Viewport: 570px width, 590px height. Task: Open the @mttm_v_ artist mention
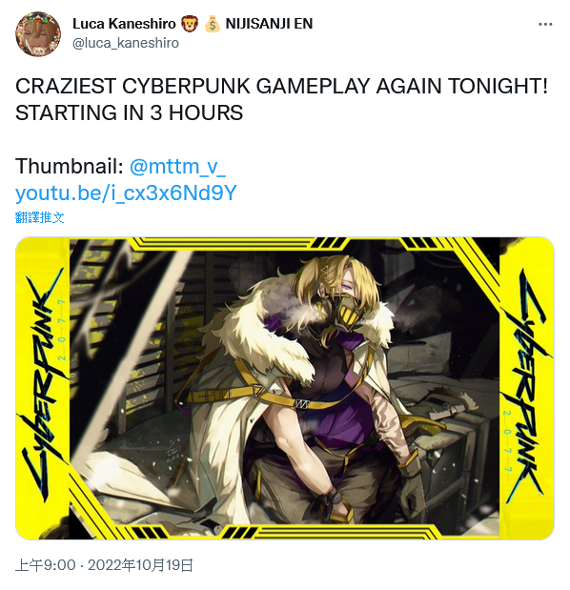pos(177,166)
